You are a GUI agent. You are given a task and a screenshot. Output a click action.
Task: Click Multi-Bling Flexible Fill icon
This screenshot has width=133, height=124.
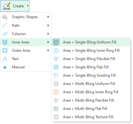coord(56,100)
